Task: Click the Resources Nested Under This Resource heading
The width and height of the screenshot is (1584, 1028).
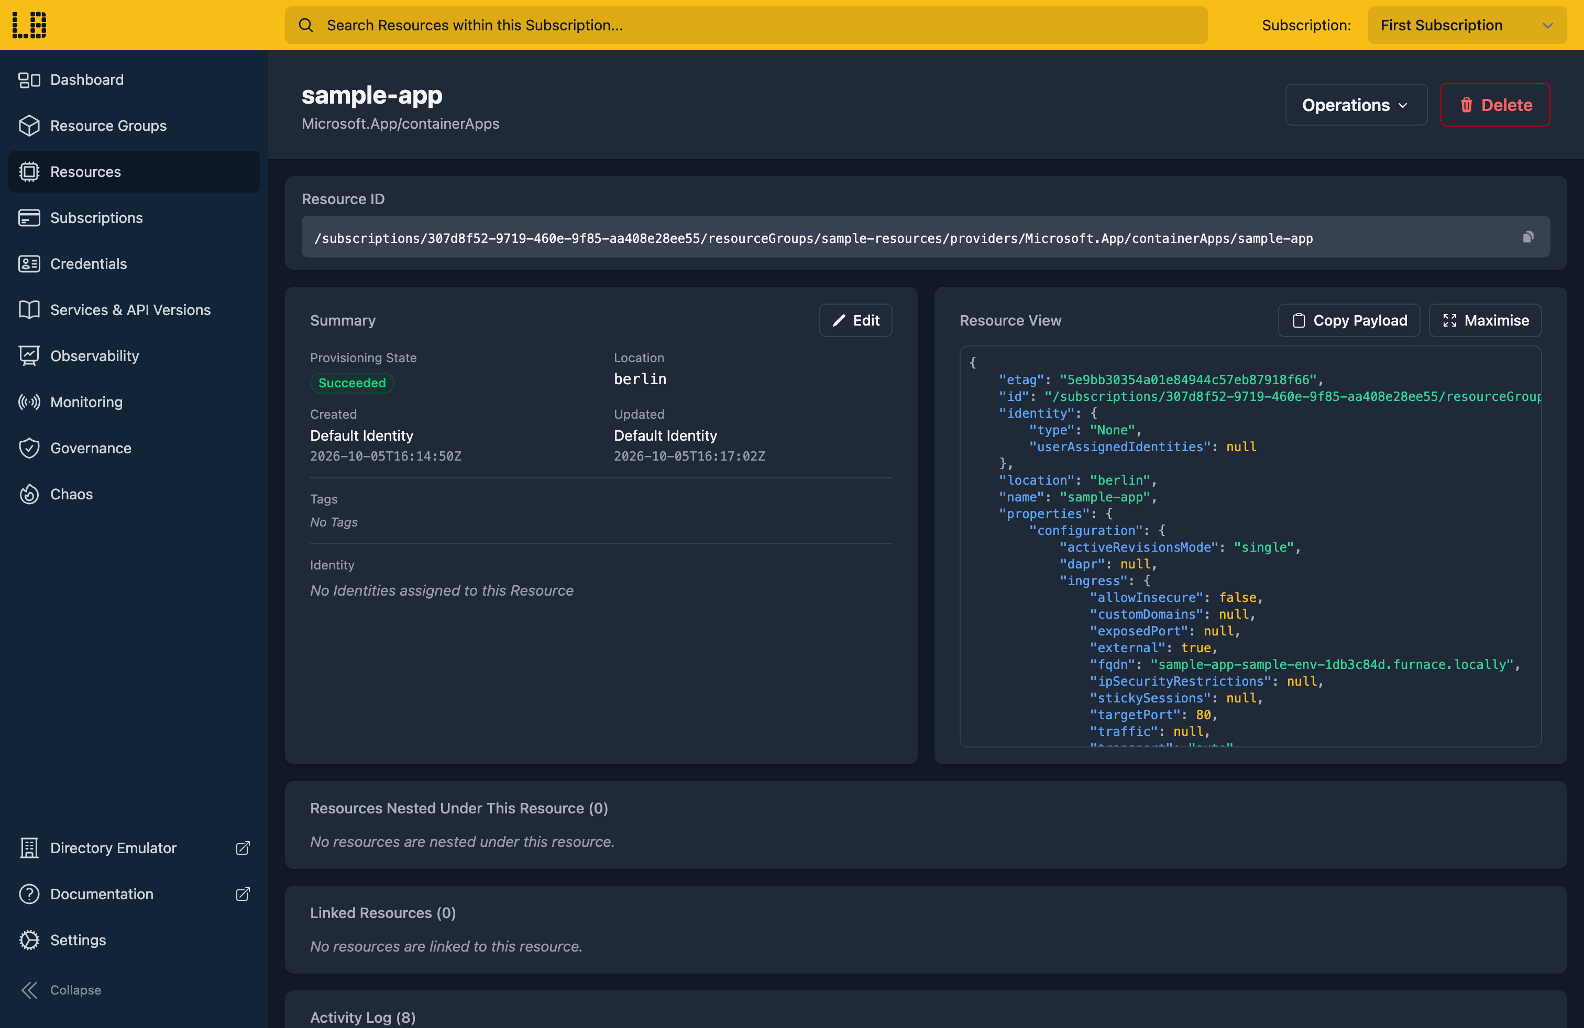Action: 458,808
